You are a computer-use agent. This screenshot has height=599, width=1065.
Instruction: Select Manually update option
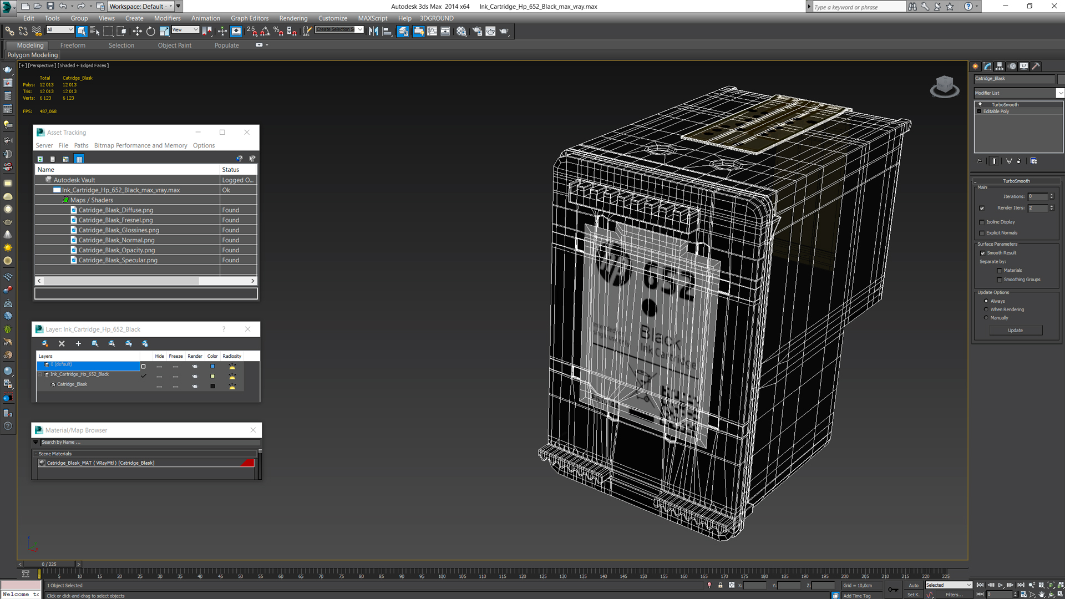click(986, 318)
